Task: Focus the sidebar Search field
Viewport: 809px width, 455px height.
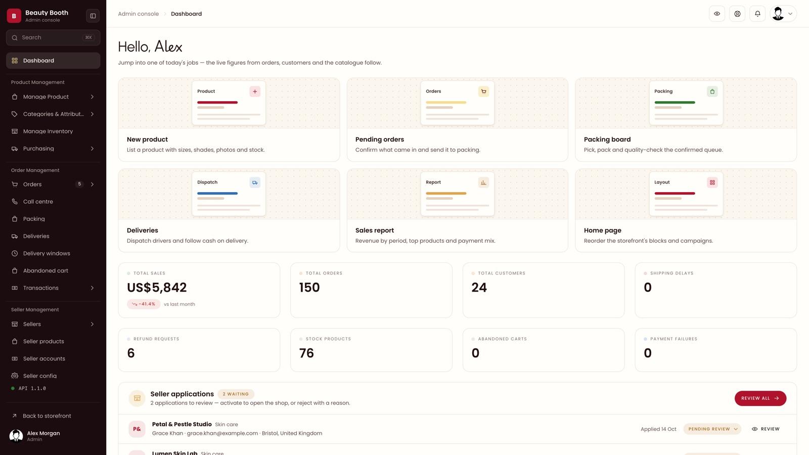Action: pos(53,37)
